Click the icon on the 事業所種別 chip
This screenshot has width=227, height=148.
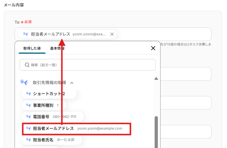pyautogui.click(x=29, y=105)
